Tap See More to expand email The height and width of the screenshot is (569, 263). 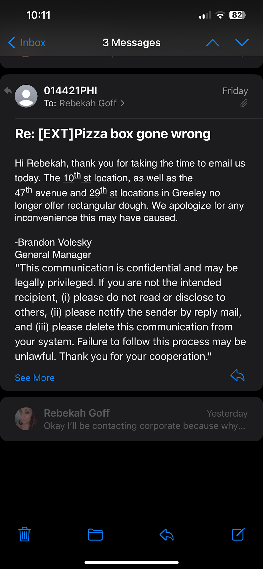point(35,378)
